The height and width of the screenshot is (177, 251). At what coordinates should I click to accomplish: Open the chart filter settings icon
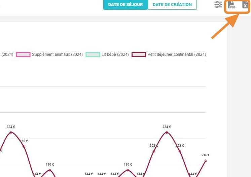(218, 4)
